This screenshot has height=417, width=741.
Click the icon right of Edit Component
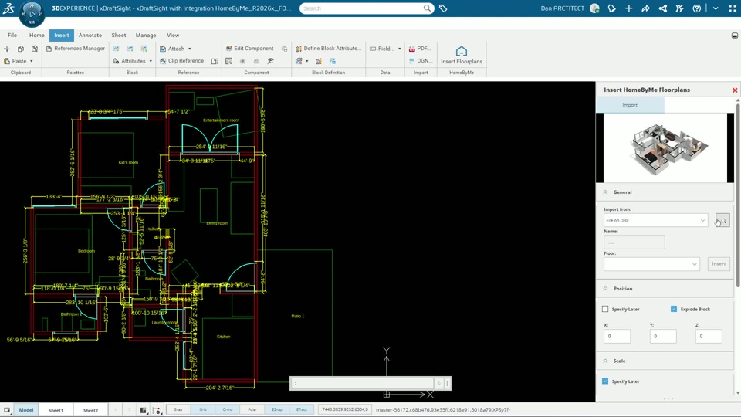point(285,49)
